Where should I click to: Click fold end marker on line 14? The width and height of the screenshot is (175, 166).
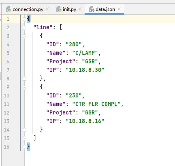click(x=24, y=130)
